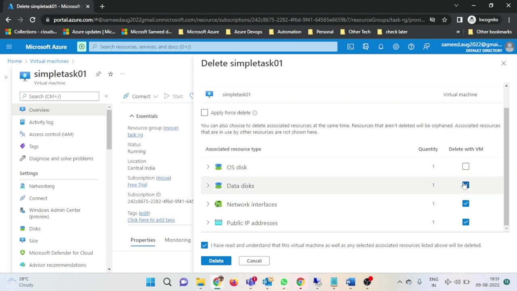
Task: Open the Connect dropdown in VM toolbar
Action: (x=141, y=96)
